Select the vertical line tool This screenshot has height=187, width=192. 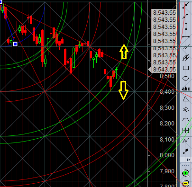186,26
